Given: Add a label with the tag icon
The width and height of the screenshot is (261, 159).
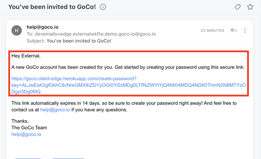Looking at the screenshot, I should 238,7.
